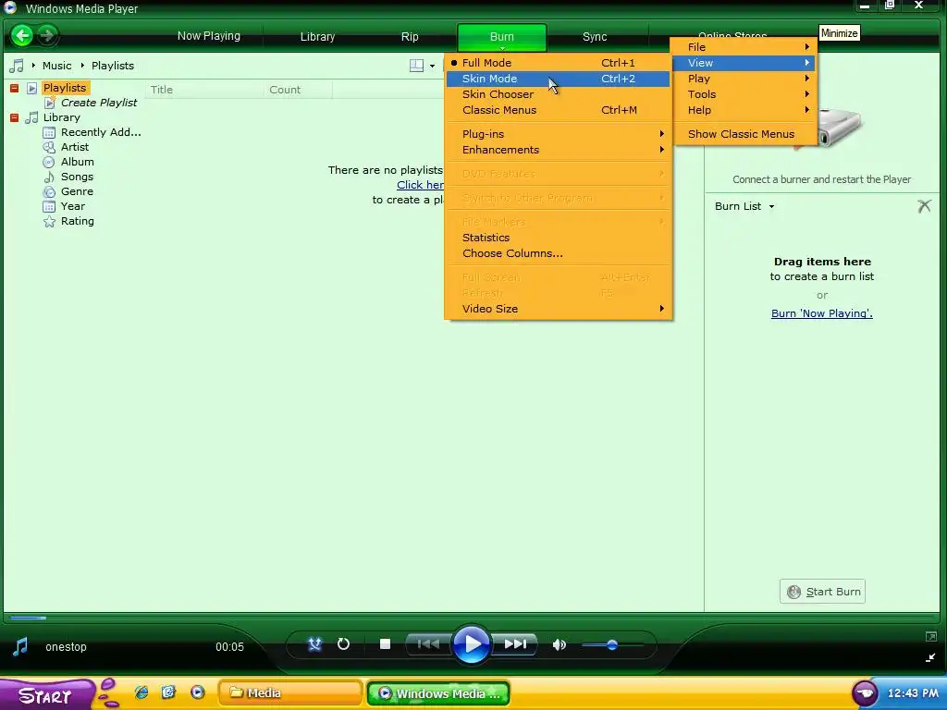The height and width of the screenshot is (710, 947).
Task: Stop playback with the Stop button
Action: (385, 644)
